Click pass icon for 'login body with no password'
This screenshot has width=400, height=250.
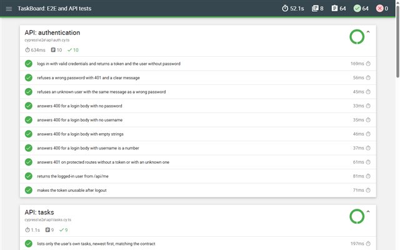pos(29,106)
